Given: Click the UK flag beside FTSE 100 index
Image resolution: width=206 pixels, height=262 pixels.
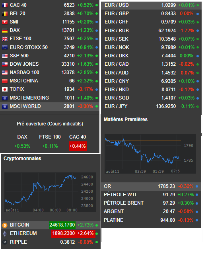Looking at the screenshot, I should [5, 39].
